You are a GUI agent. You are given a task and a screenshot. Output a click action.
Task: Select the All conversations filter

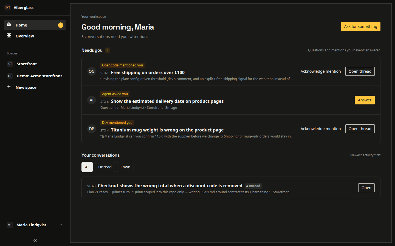coord(87,167)
